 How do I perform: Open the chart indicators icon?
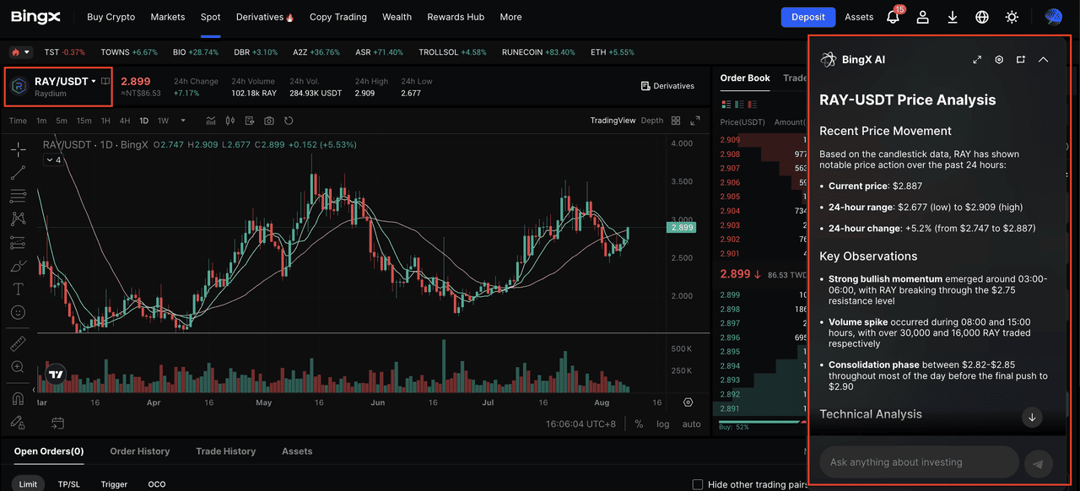[210, 121]
